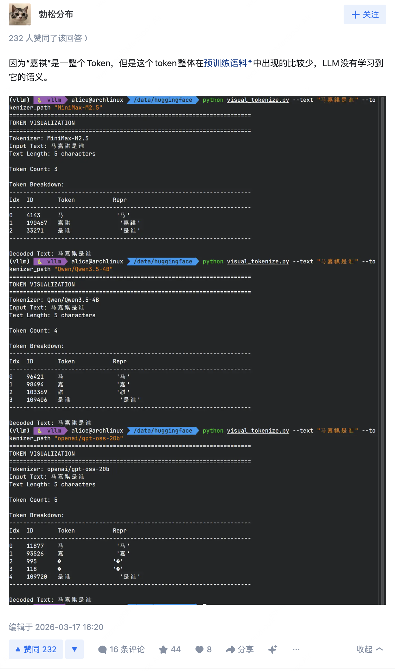Viewport: 395px width, 671px height.
Task: Open the three-dot more menu
Action: [296, 649]
